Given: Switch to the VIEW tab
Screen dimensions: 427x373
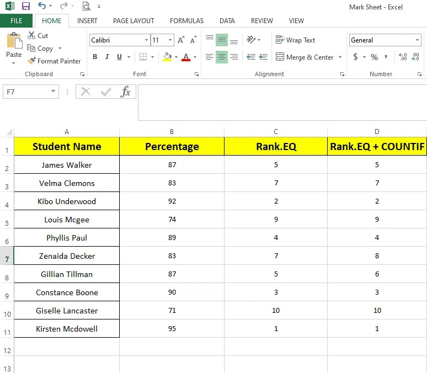Looking at the screenshot, I should [x=296, y=21].
